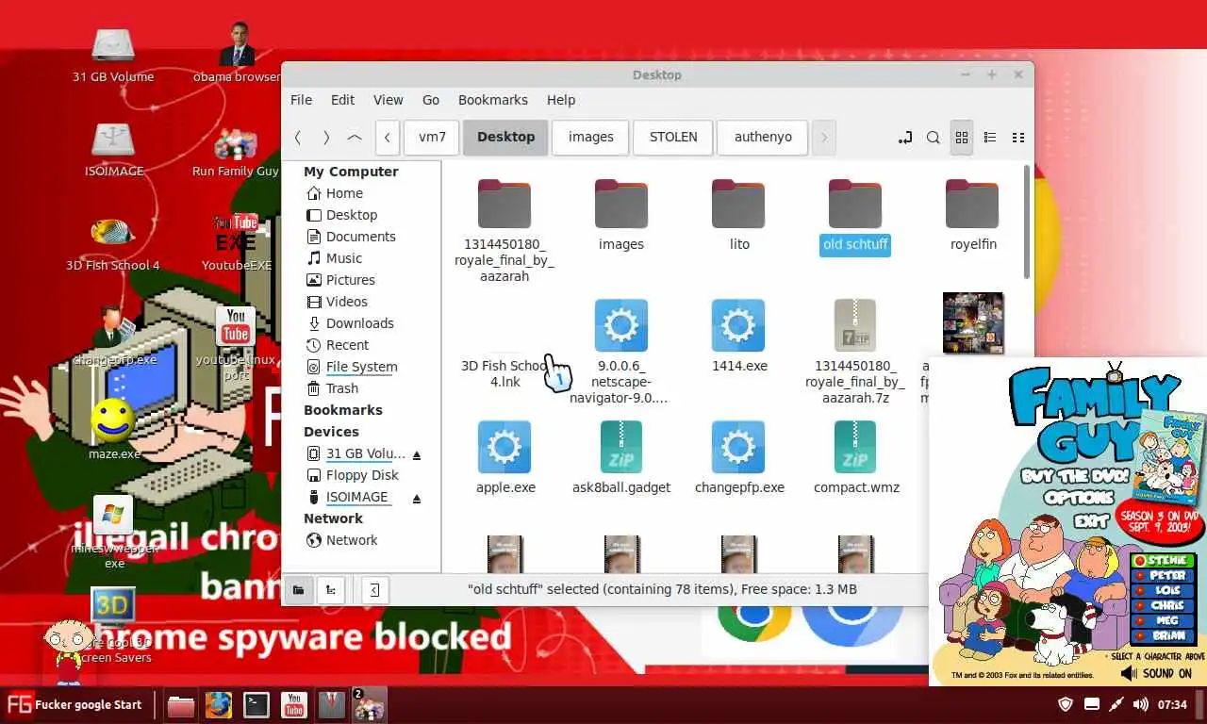
Task: Select the 1414.exe file icon
Action: 738,325
